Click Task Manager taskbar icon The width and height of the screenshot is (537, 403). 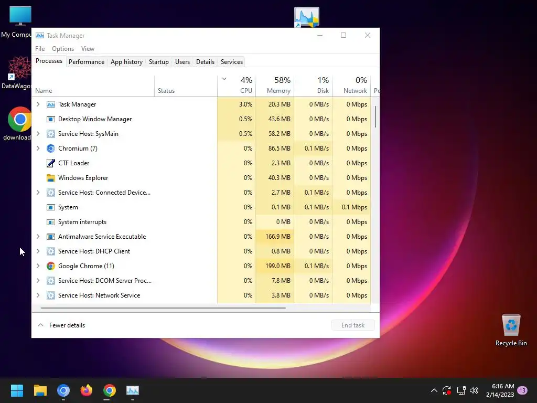click(x=133, y=390)
